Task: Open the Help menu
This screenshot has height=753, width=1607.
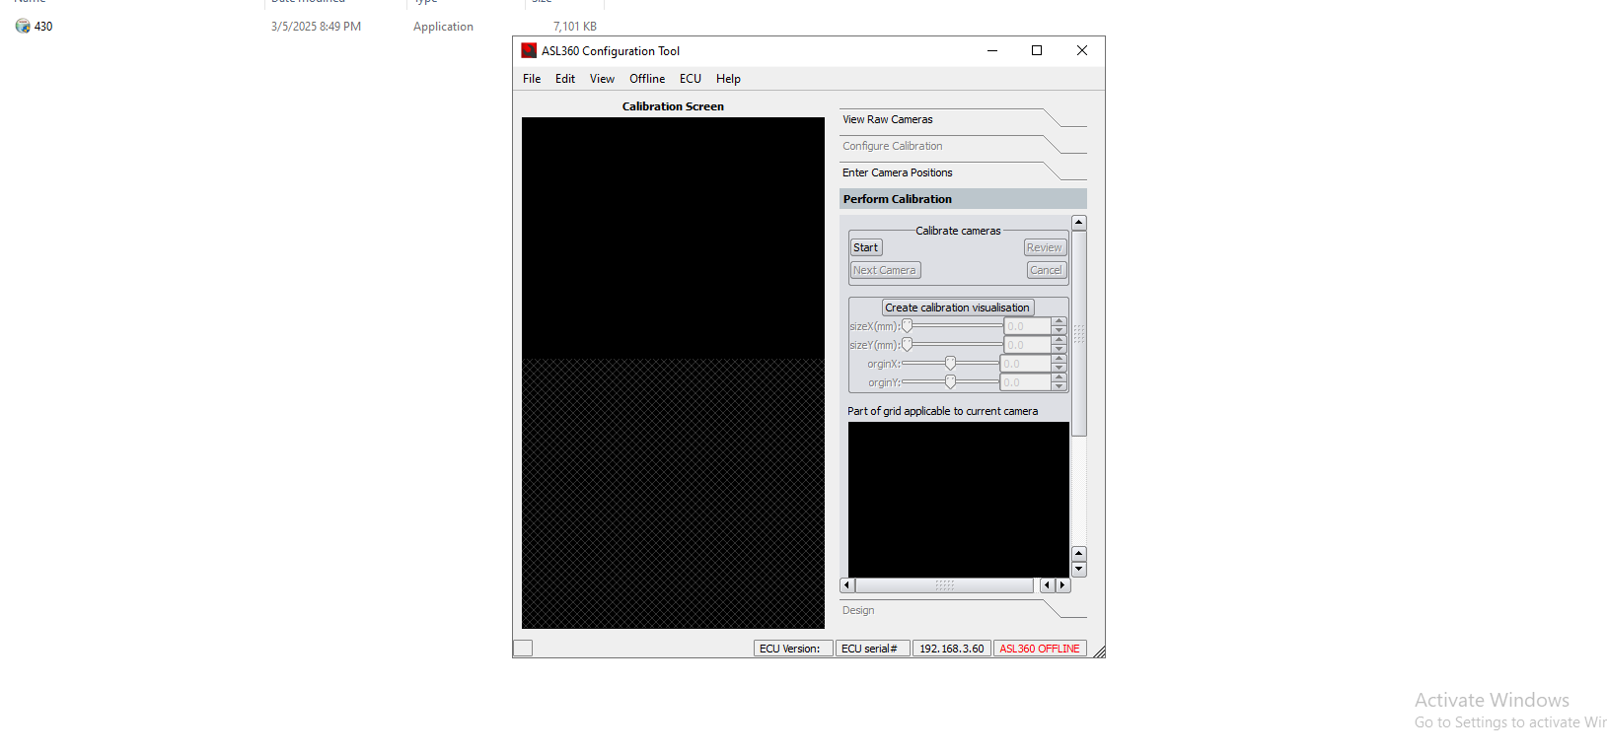Action: pos(728,79)
